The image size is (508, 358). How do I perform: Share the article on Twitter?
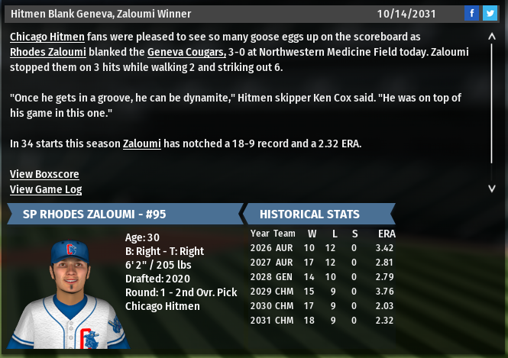(489, 13)
